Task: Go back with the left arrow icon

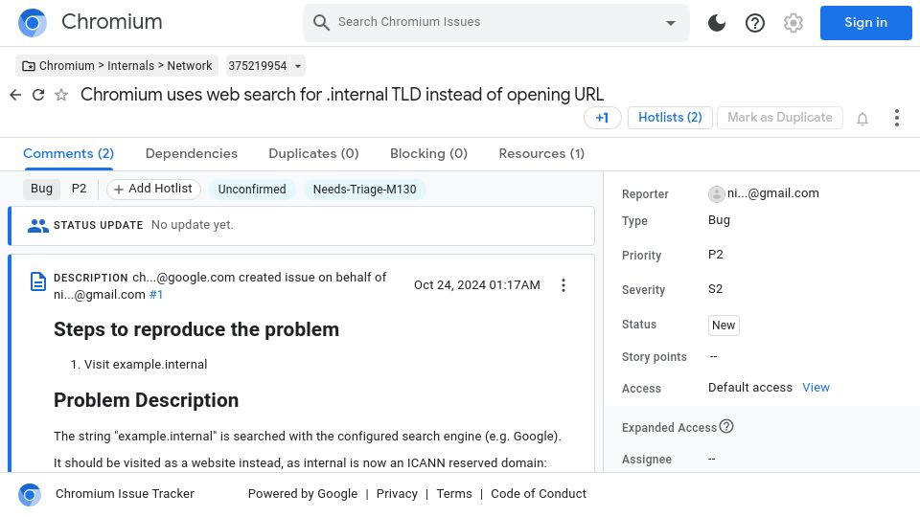Action: 16,95
